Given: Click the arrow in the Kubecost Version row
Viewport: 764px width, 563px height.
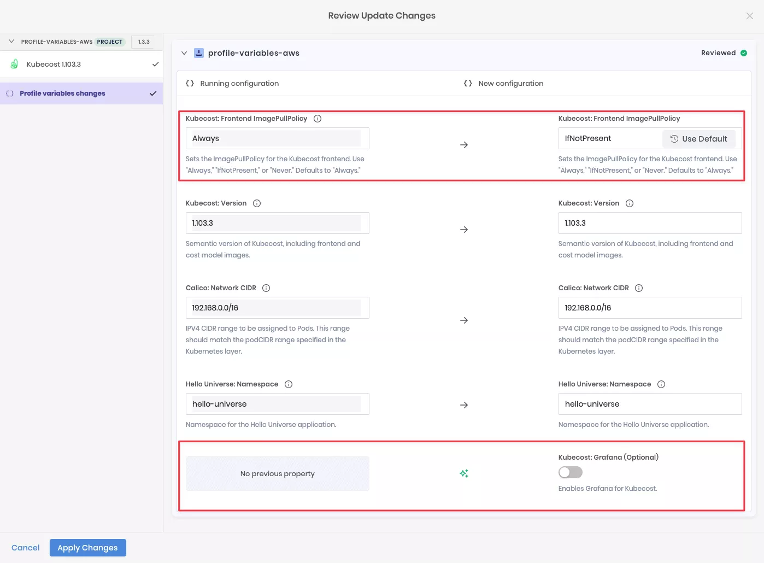Looking at the screenshot, I should click(464, 230).
